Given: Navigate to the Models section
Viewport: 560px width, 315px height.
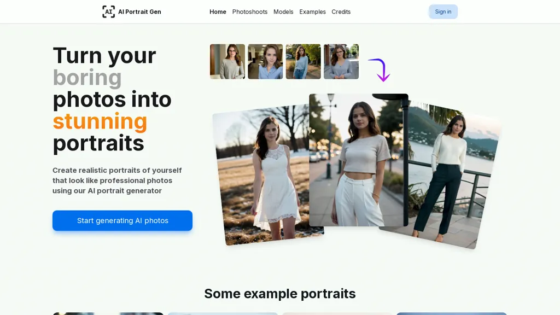Looking at the screenshot, I should pos(283,11).
